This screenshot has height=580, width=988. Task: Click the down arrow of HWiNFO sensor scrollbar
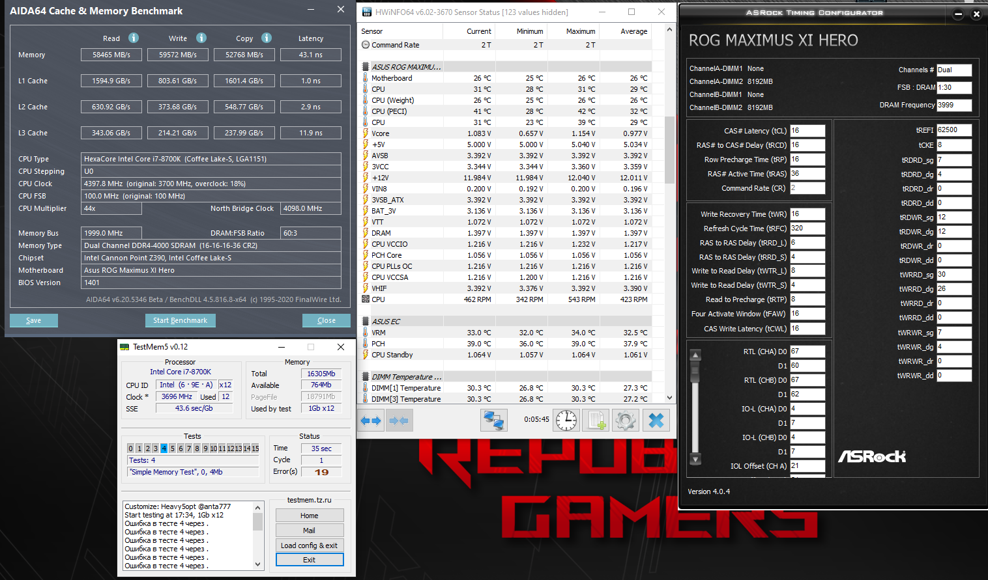(669, 398)
